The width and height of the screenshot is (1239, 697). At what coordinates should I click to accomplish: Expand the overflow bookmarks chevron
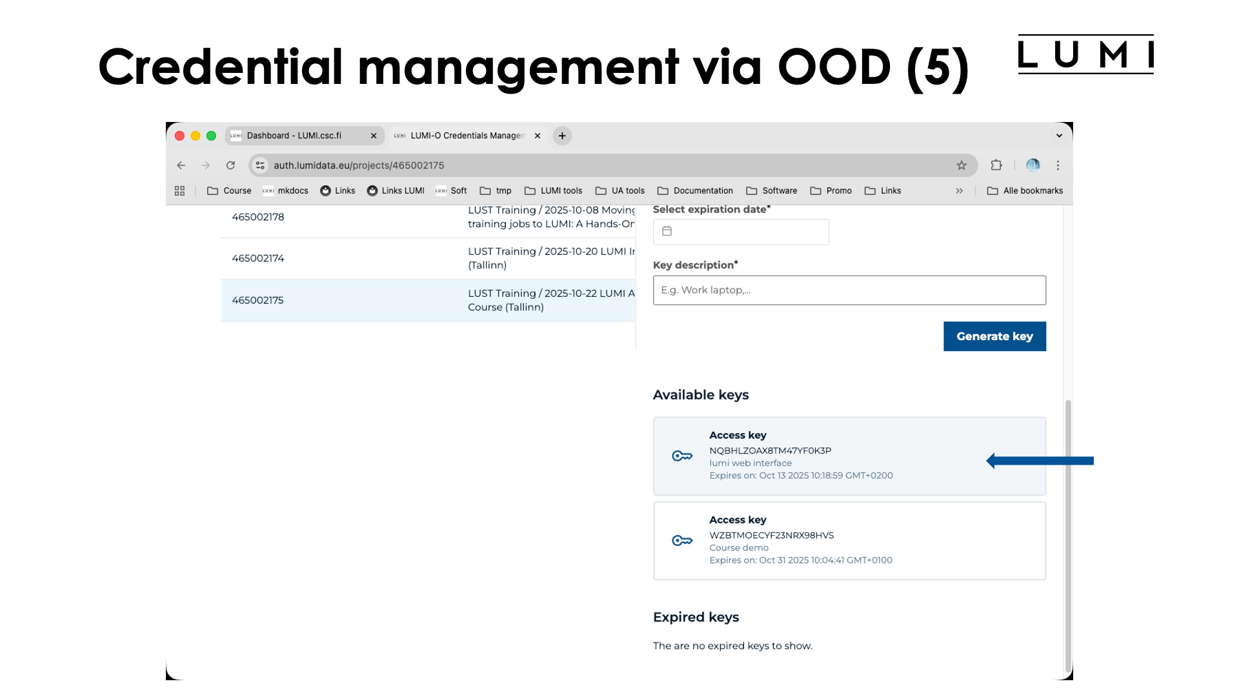pyautogui.click(x=960, y=190)
